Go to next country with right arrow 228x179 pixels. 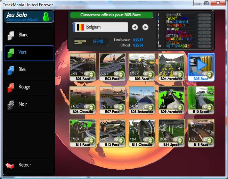[x=145, y=27]
